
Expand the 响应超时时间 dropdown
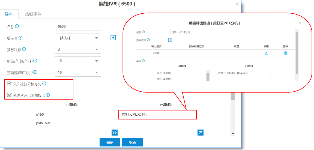pyautogui.click(x=78, y=61)
